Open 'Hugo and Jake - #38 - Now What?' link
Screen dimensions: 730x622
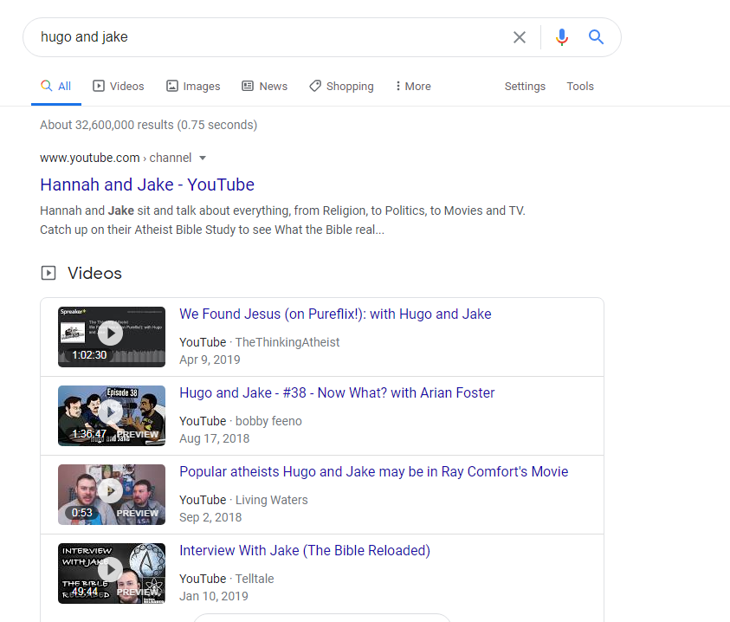[337, 392]
